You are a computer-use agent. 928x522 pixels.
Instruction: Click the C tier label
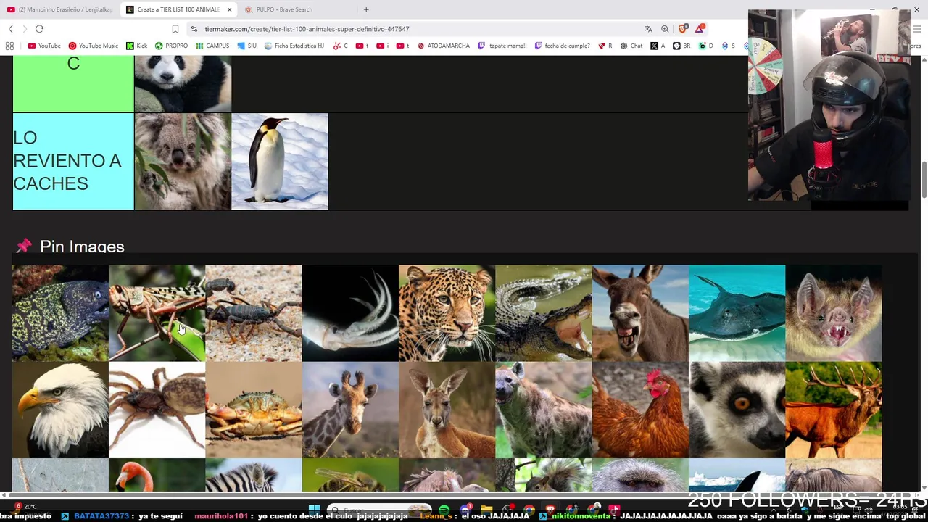(73, 84)
